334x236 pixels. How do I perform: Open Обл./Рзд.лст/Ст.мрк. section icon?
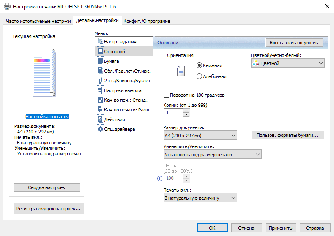coord(100,71)
